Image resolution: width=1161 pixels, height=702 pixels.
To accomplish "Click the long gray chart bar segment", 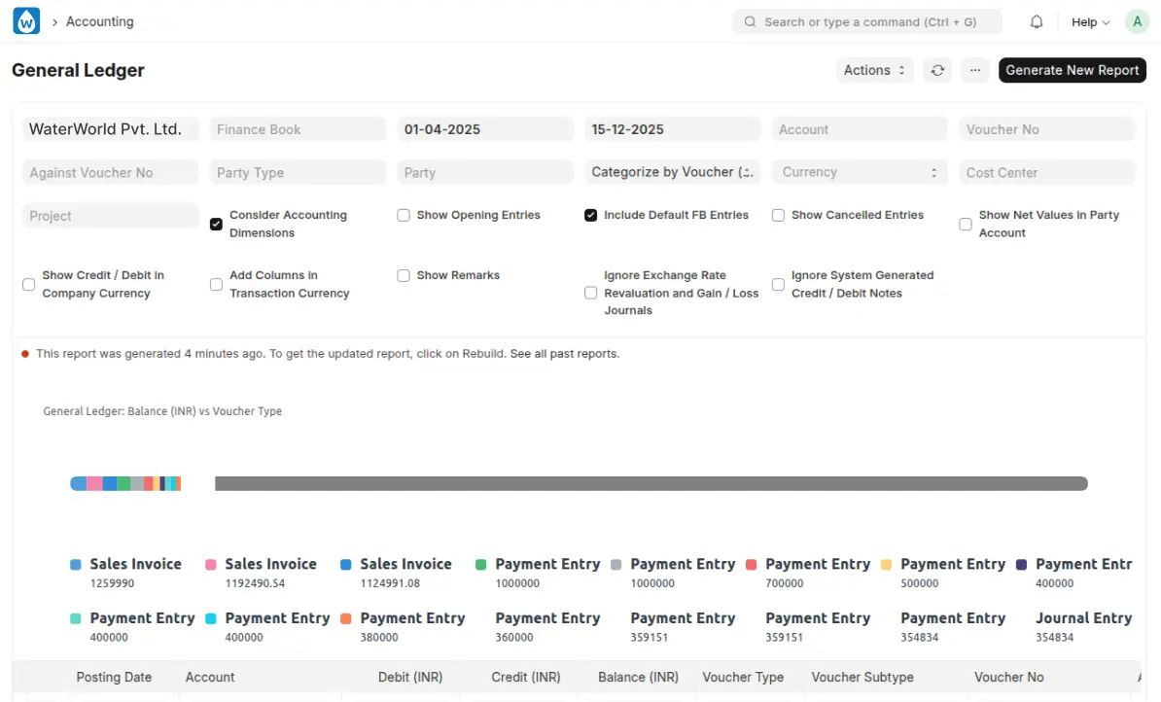I will (651, 483).
